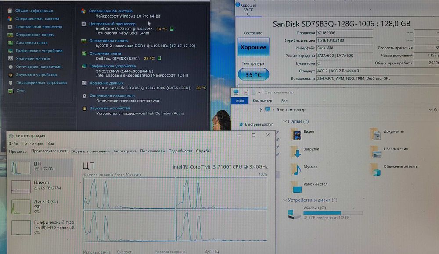Screen dimensions: 439x254
Task: Open Параметры menu in Task Manager
Action: pyautogui.click(x=32, y=144)
